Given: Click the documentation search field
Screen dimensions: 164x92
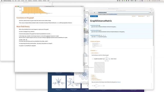Looking at the screenshot, I should (124, 13).
